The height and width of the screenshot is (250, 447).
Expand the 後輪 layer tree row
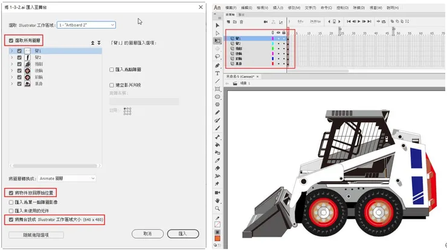pyautogui.click(x=11, y=70)
